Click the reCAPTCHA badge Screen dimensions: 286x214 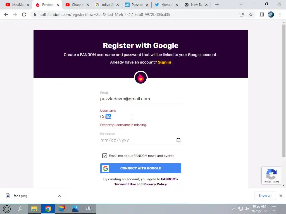pyautogui.click(x=271, y=176)
